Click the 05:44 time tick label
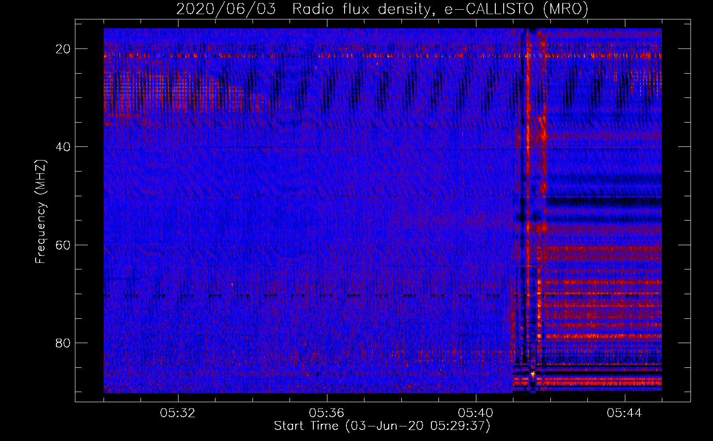This screenshot has height=441, width=713. click(x=624, y=413)
